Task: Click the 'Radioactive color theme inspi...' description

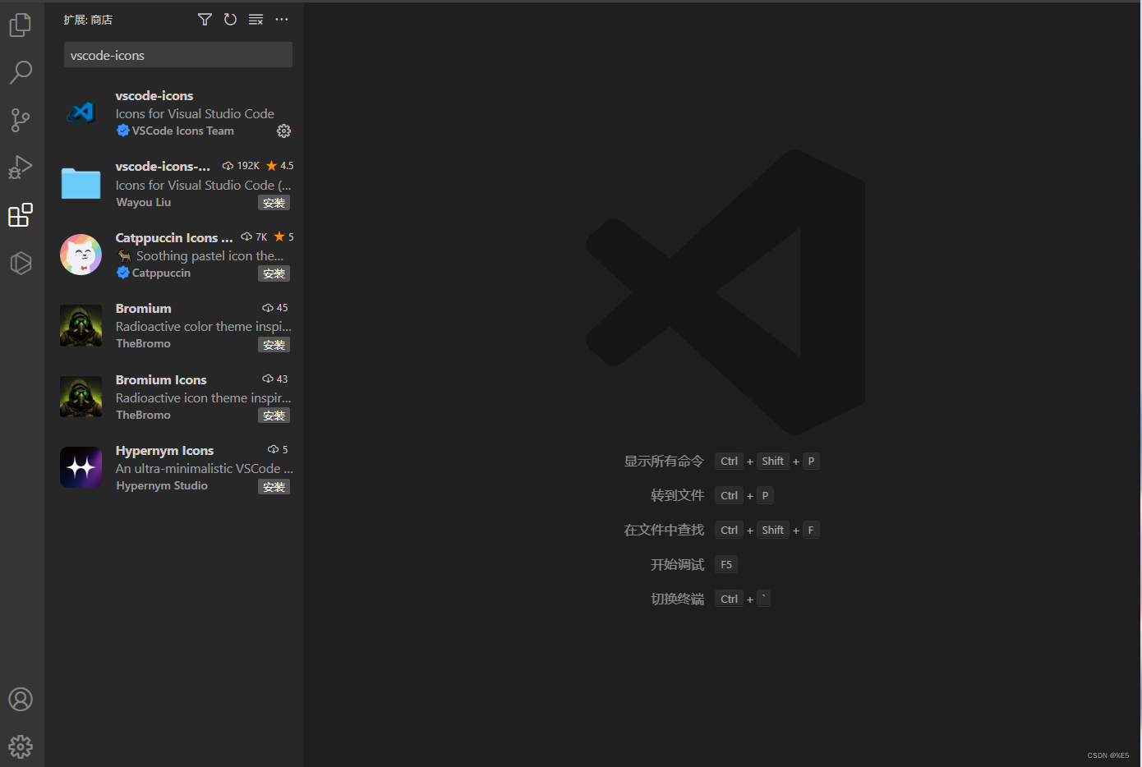Action: click(x=204, y=327)
